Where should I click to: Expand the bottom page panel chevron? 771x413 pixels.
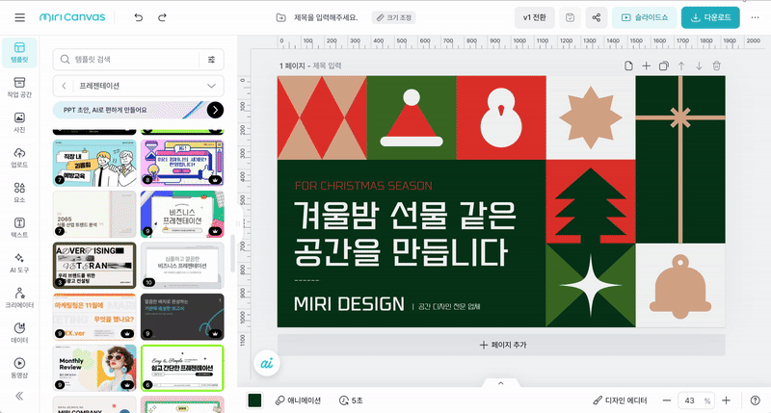[x=500, y=382]
